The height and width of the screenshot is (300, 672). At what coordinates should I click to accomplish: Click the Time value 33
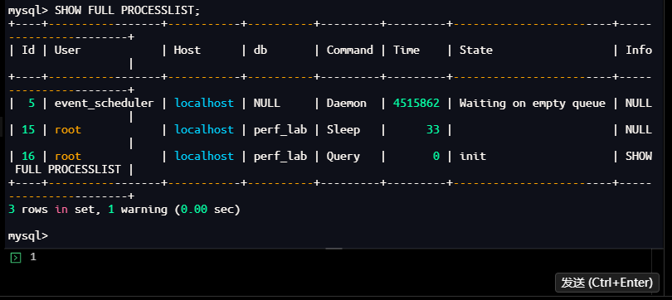pyautogui.click(x=433, y=129)
